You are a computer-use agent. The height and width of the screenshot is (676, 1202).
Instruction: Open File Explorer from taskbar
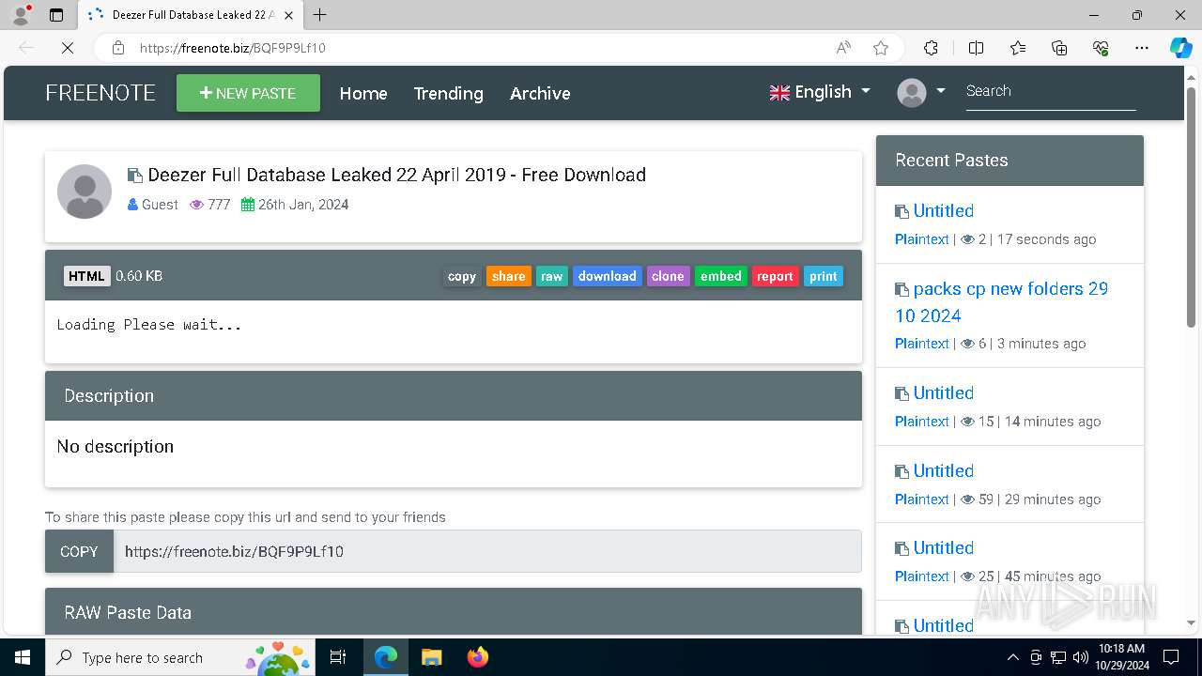(x=431, y=657)
